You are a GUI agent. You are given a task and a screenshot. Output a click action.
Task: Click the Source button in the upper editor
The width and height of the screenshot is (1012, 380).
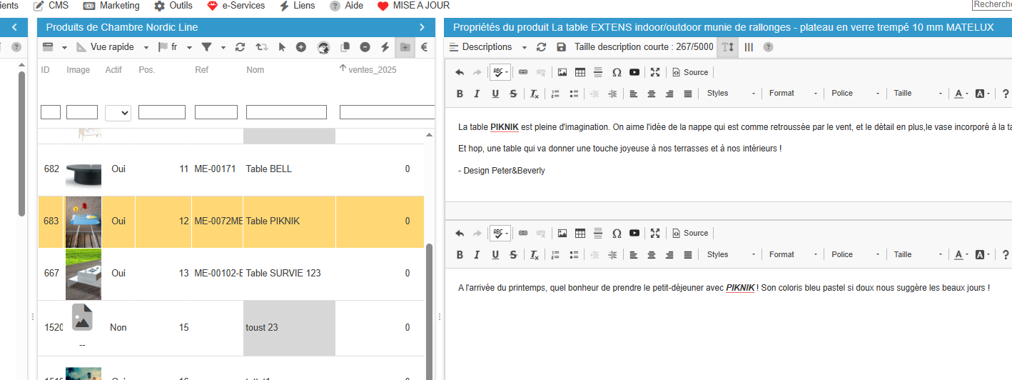point(690,72)
